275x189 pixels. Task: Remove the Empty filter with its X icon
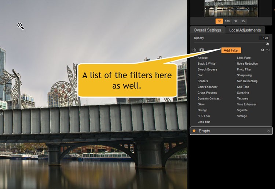tap(268, 131)
